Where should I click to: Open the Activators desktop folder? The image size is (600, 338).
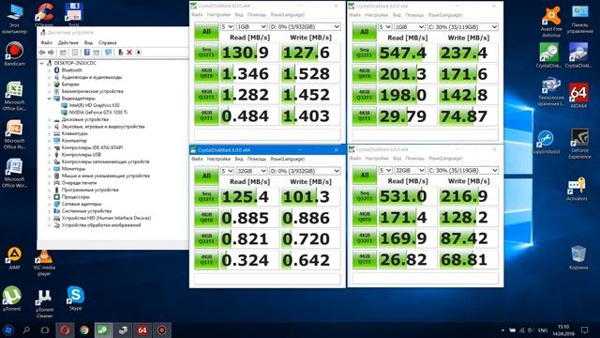pos(577,189)
